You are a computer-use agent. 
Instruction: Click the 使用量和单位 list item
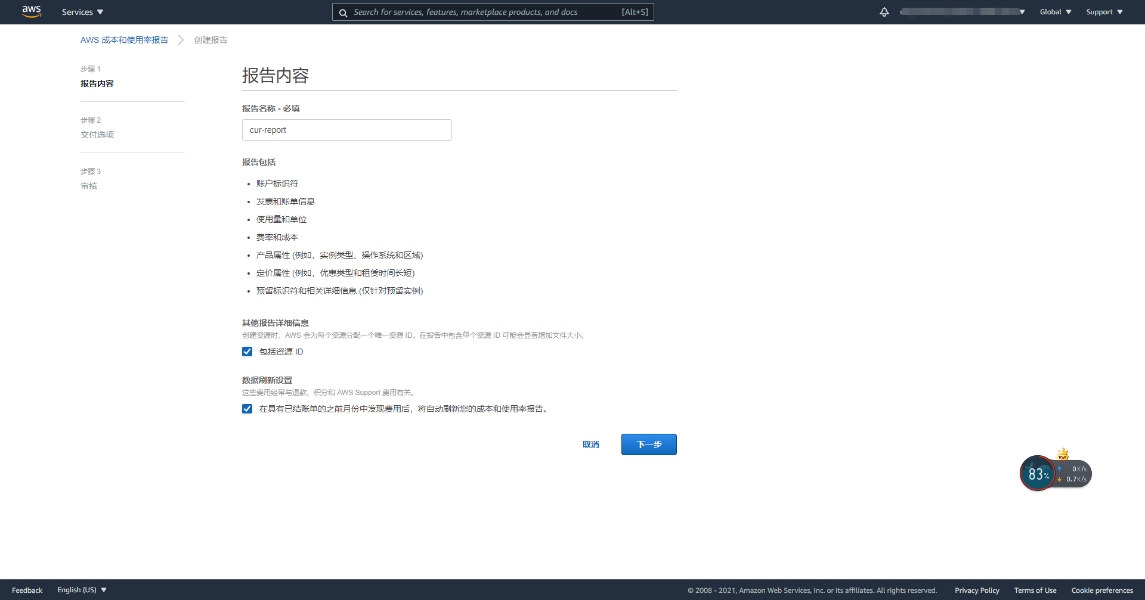point(281,219)
